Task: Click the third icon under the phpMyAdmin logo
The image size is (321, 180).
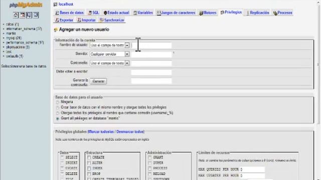Action: [x=29, y=15]
